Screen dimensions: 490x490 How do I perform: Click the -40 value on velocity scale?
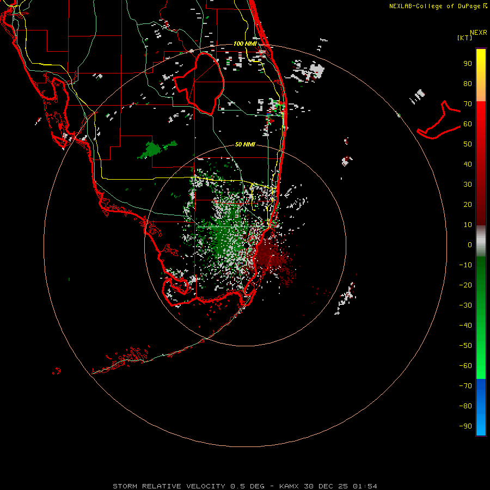pyautogui.click(x=465, y=326)
